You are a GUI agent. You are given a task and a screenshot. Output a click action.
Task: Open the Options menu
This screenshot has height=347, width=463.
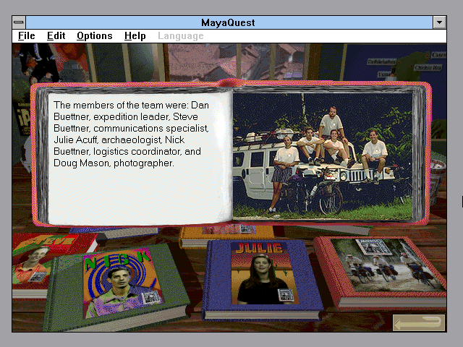coord(95,36)
